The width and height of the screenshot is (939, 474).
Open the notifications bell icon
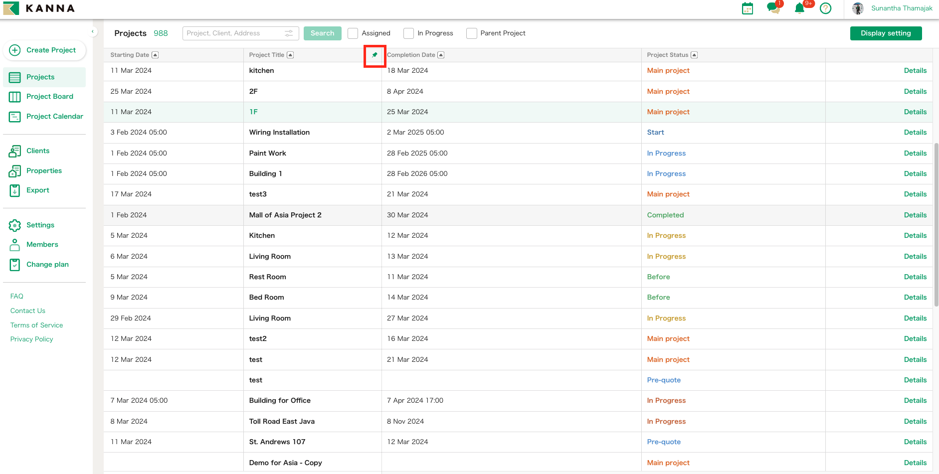pos(799,8)
